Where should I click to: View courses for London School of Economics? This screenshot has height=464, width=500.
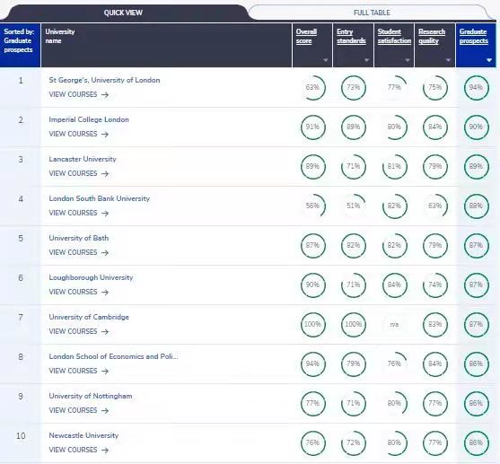pos(79,372)
